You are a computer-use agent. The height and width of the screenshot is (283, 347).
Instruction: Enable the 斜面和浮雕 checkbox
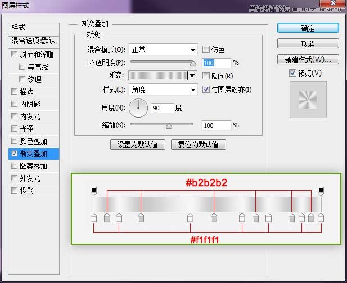click(x=14, y=55)
